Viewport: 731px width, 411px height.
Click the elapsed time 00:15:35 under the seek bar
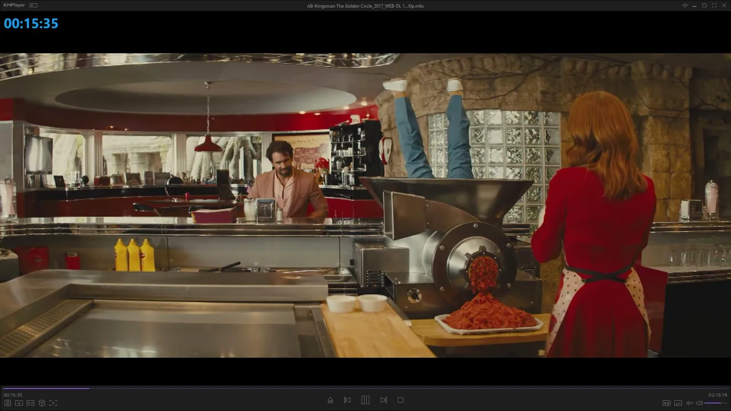pyautogui.click(x=13, y=395)
